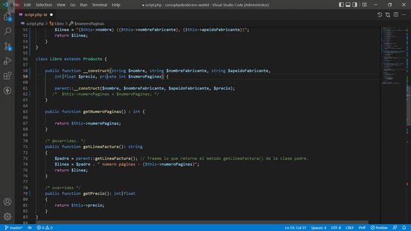
Task: Change file encoding UTF-8
Action: click(x=336, y=228)
